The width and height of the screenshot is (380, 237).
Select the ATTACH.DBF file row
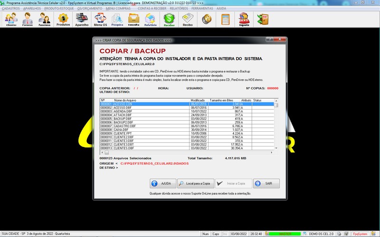tap(187, 115)
